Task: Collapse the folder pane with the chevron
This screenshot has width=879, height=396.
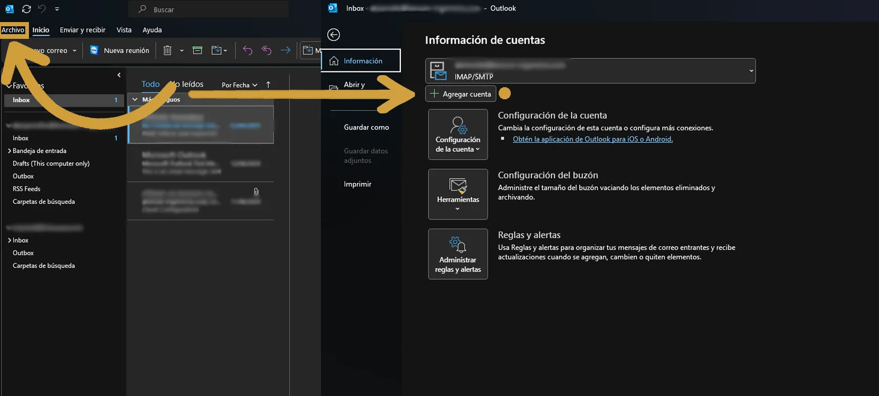Action: pos(119,75)
